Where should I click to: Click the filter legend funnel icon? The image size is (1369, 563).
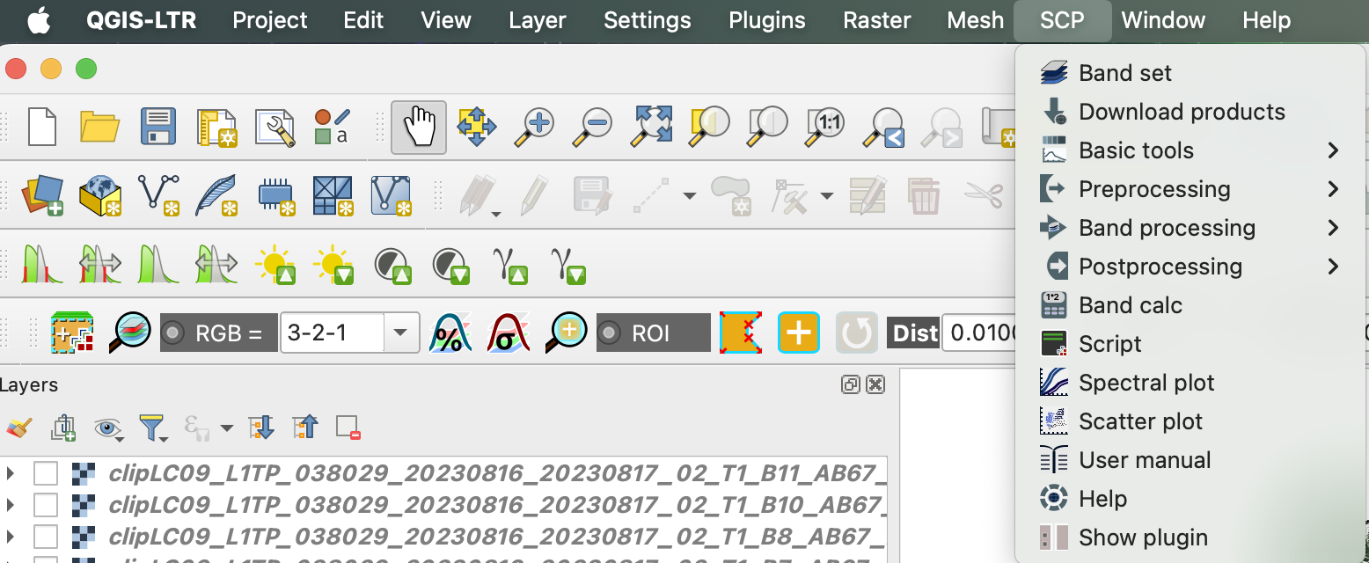click(x=152, y=428)
